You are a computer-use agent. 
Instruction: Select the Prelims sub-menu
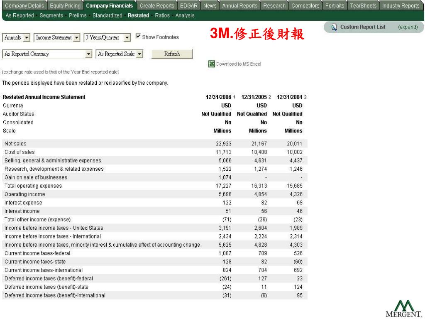tap(78, 15)
